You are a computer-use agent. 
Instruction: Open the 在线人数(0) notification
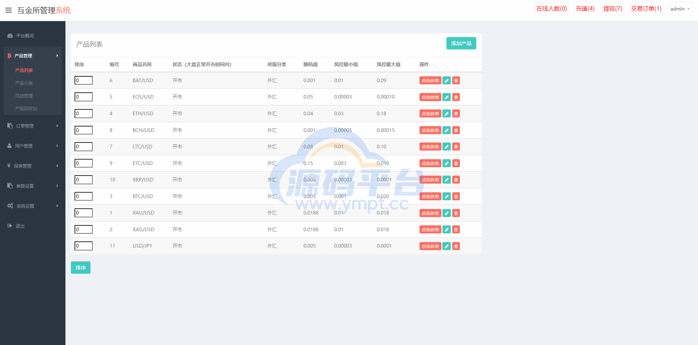coord(551,9)
